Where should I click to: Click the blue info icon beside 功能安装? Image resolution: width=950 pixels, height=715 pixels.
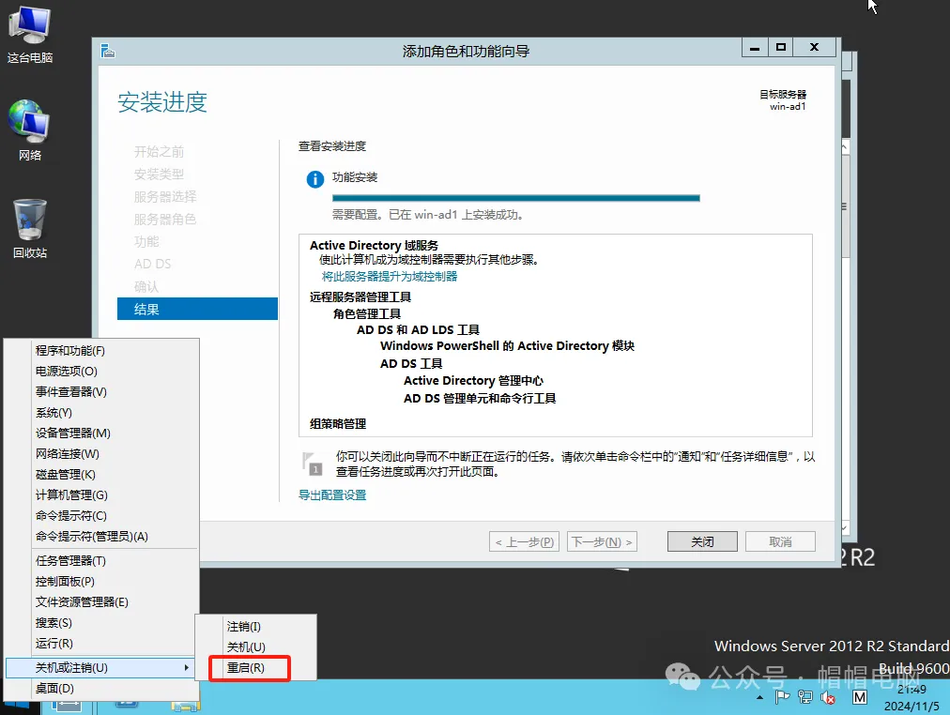315,179
